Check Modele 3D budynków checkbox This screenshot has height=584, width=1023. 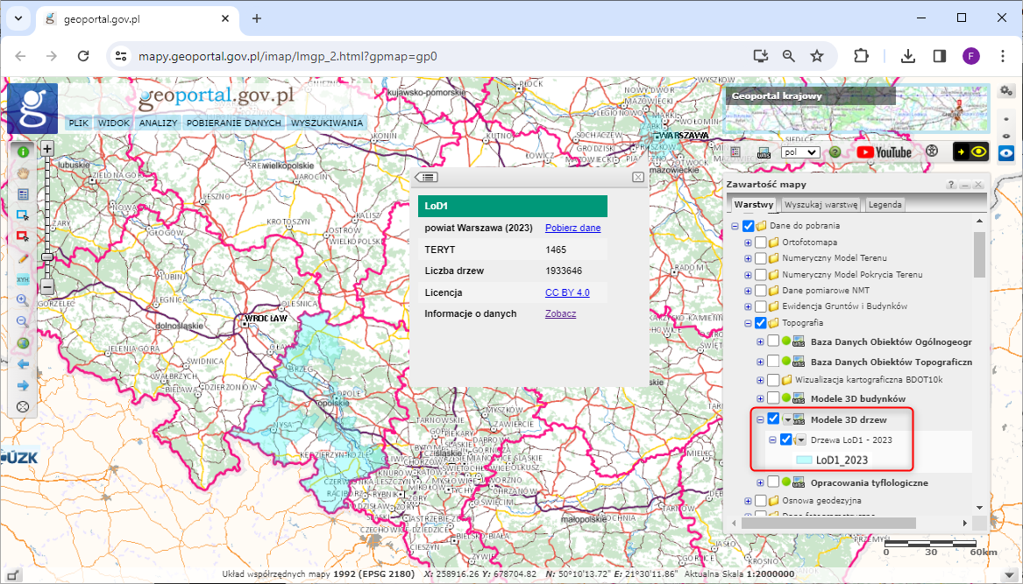coord(773,398)
